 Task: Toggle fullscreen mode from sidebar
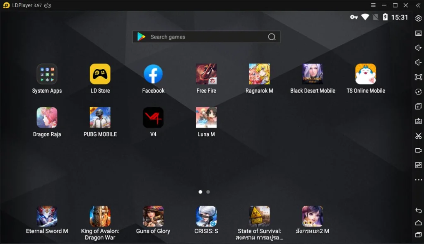(x=418, y=77)
